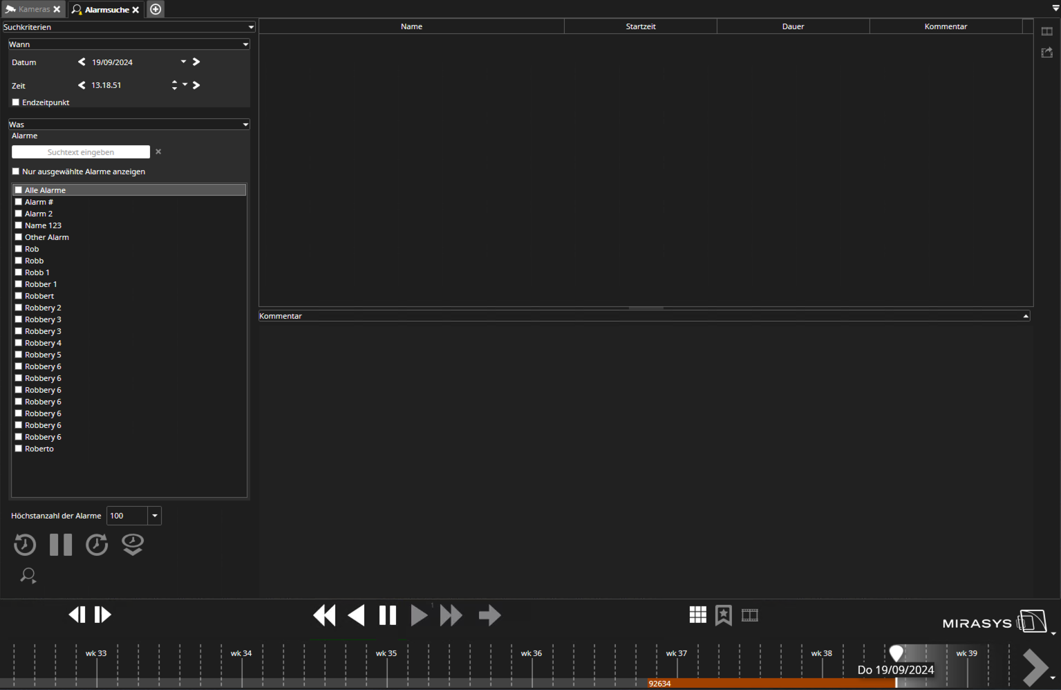
Task: Enable the Endzeitpunkt checkbox
Action: click(16, 102)
